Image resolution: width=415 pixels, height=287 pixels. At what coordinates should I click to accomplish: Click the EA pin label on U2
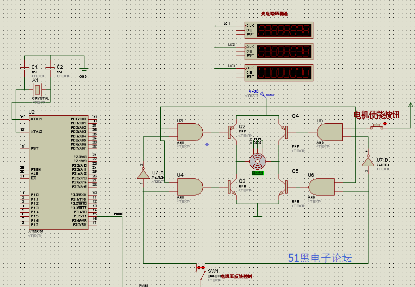tap(33, 178)
